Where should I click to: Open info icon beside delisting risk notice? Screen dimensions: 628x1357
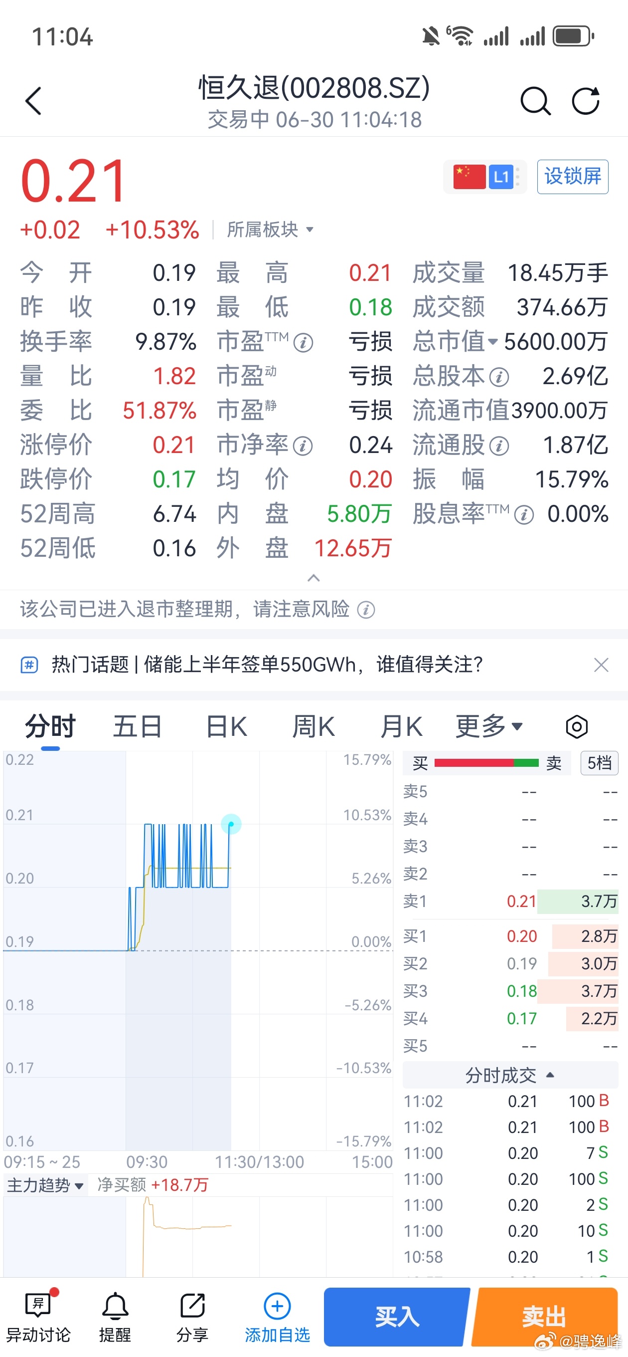(x=366, y=610)
